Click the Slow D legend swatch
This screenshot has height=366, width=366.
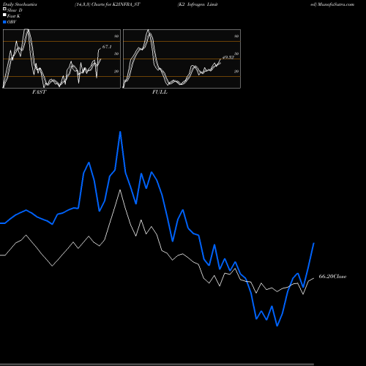tap(4, 9)
